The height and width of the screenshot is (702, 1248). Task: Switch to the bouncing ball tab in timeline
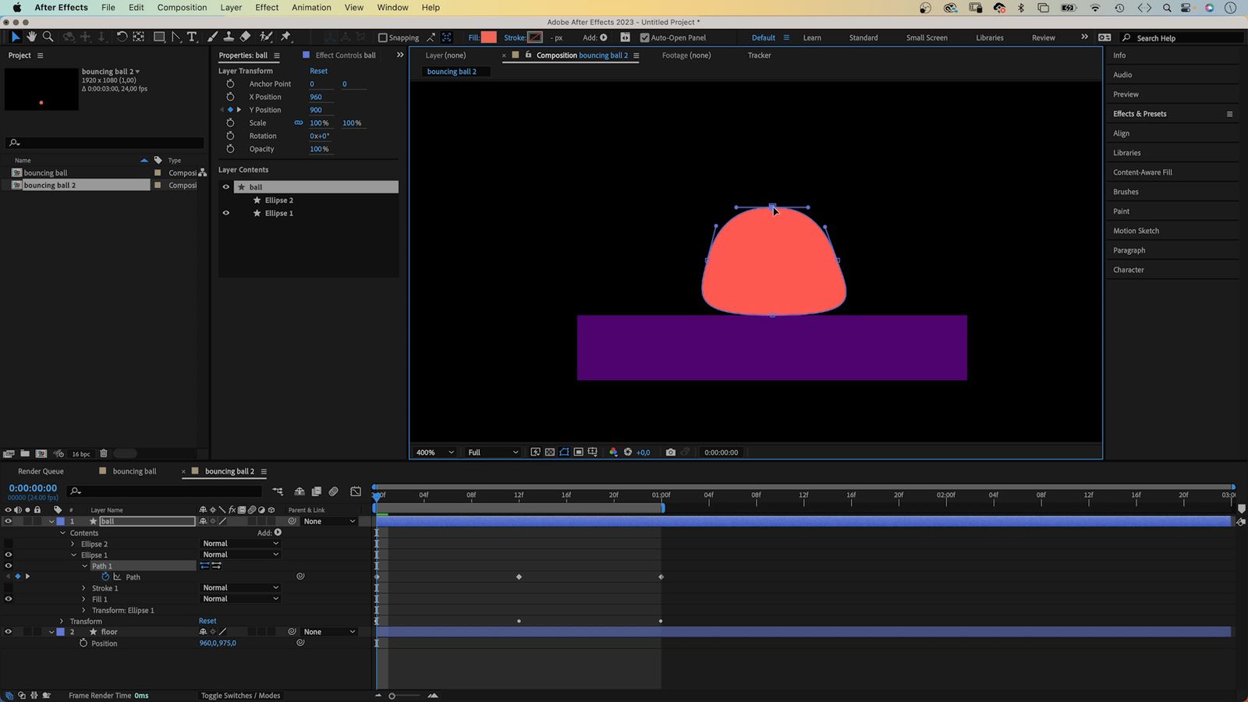[x=134, y=471]
